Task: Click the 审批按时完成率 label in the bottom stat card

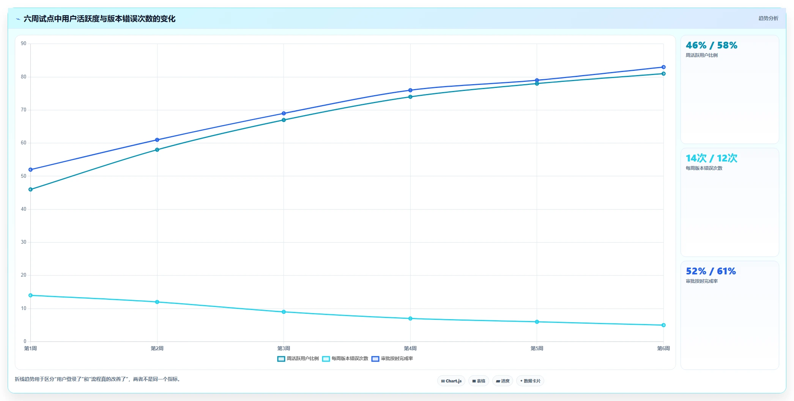Action: point(701,281)
